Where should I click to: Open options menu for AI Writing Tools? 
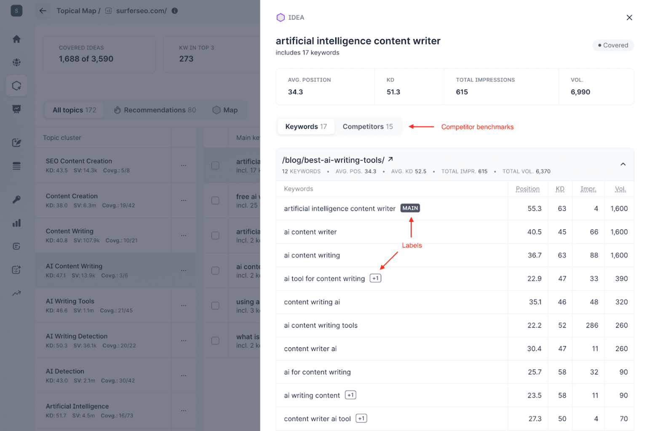[184, 306]
